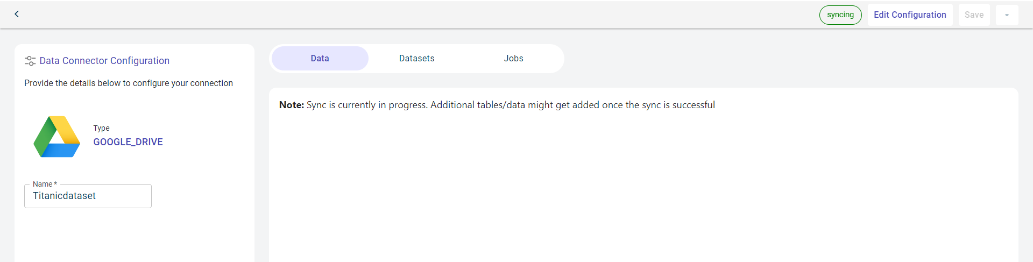1033x262 pixels.
Task: Click the sync in progress note text
Action: coord(510,105)
